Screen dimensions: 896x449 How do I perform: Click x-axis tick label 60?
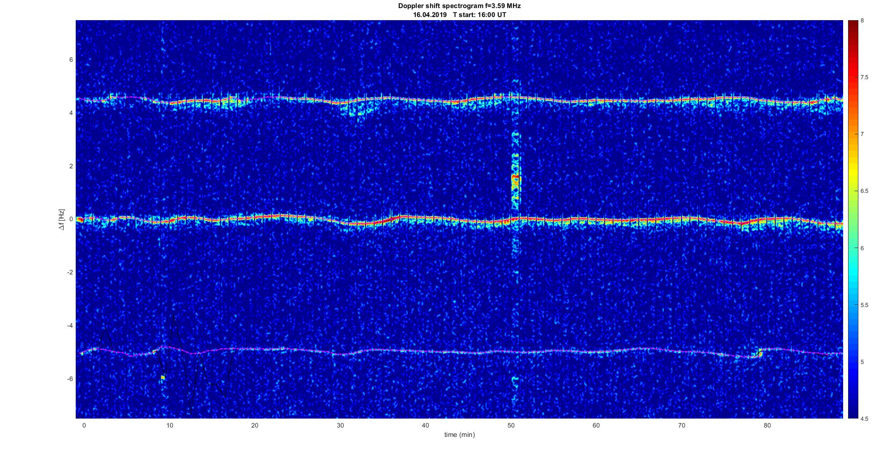point(596,425)
